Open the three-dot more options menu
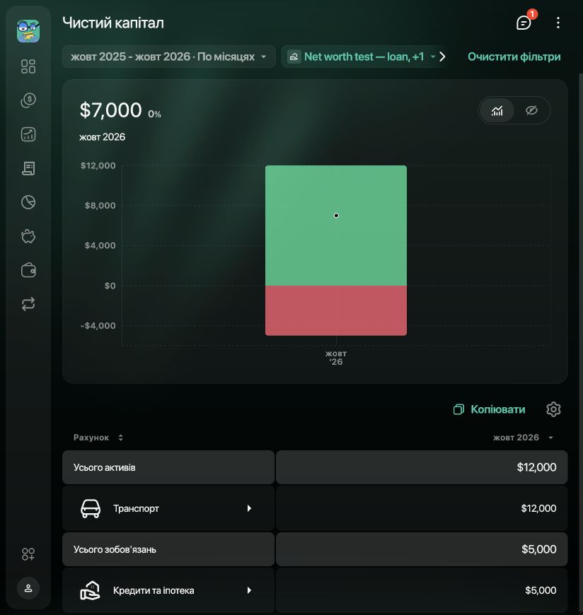This screenshot has width=583, height=615. click(x=558, y=23)
